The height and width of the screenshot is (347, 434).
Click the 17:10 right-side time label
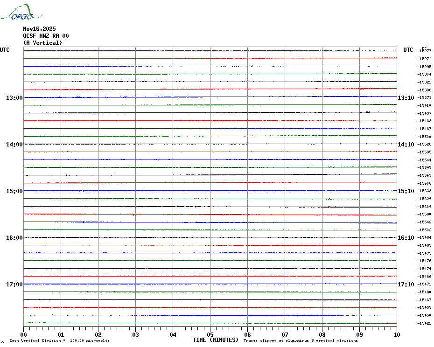click(406, 285)
